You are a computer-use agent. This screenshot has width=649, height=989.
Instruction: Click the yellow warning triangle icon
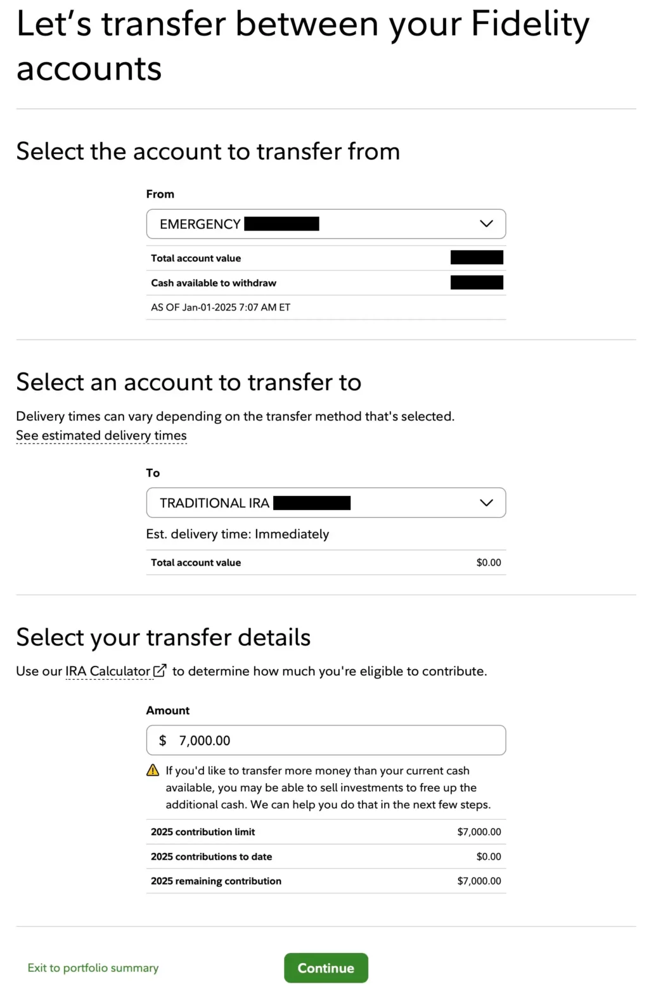pyautogui.click(x=152, y=770)
